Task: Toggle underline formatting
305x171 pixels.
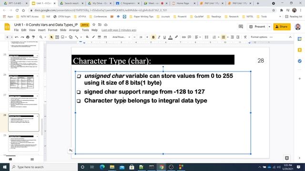Action: tap(164, 37)
